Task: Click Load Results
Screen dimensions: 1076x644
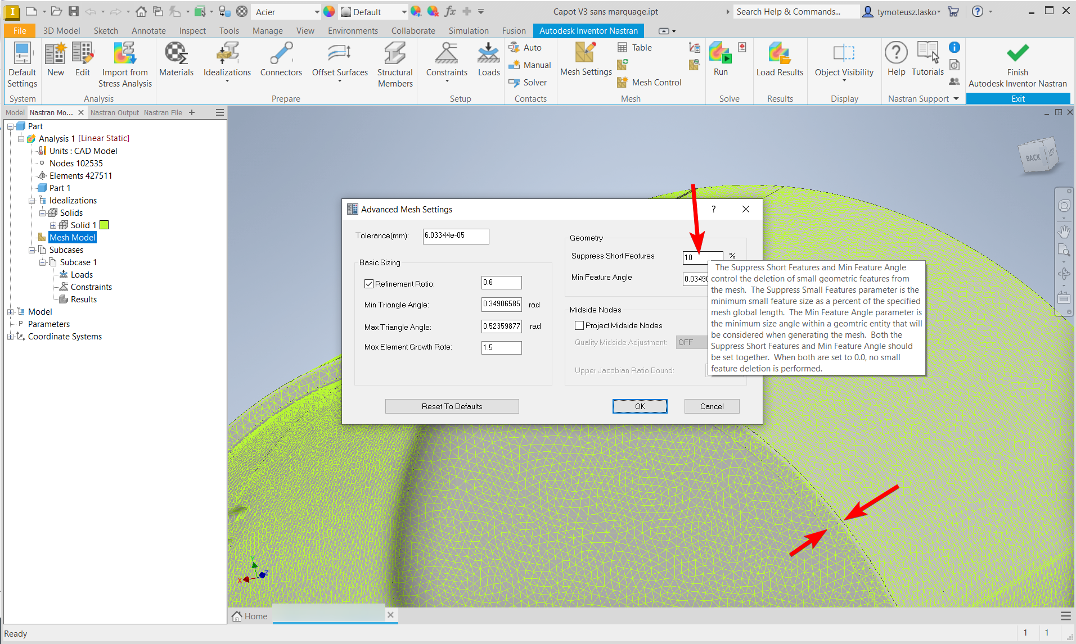Action: (780, 60)
